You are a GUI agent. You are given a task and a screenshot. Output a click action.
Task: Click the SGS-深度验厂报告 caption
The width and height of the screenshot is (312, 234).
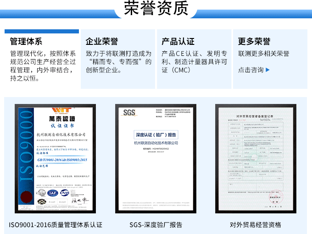coord(156,224)
